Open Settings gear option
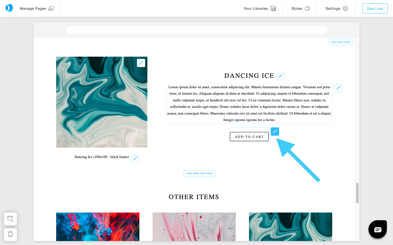 pyautogui.click(x=337, y=9)
